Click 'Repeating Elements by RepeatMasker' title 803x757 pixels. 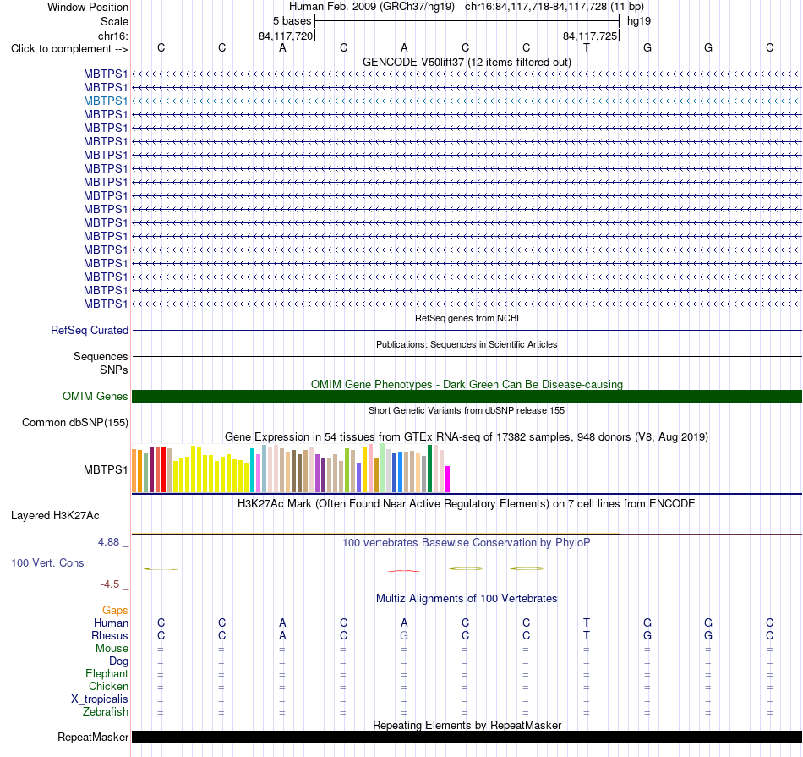(x=467, y=725)
